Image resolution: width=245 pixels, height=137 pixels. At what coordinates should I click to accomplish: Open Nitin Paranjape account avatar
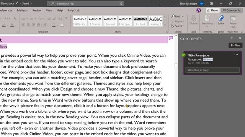click(x=202, y=3)
